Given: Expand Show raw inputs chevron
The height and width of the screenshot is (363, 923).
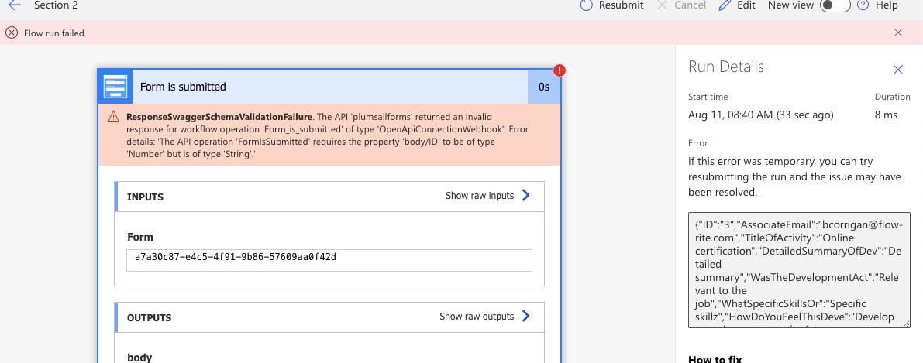Looking at the screenshot, I should pos(526,196).
